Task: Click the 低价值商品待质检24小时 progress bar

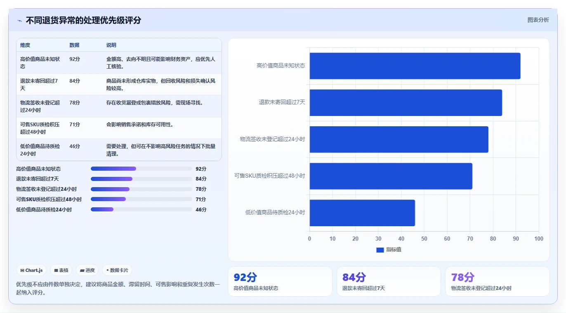Action: pyautogui.click(x=141, y=209)
